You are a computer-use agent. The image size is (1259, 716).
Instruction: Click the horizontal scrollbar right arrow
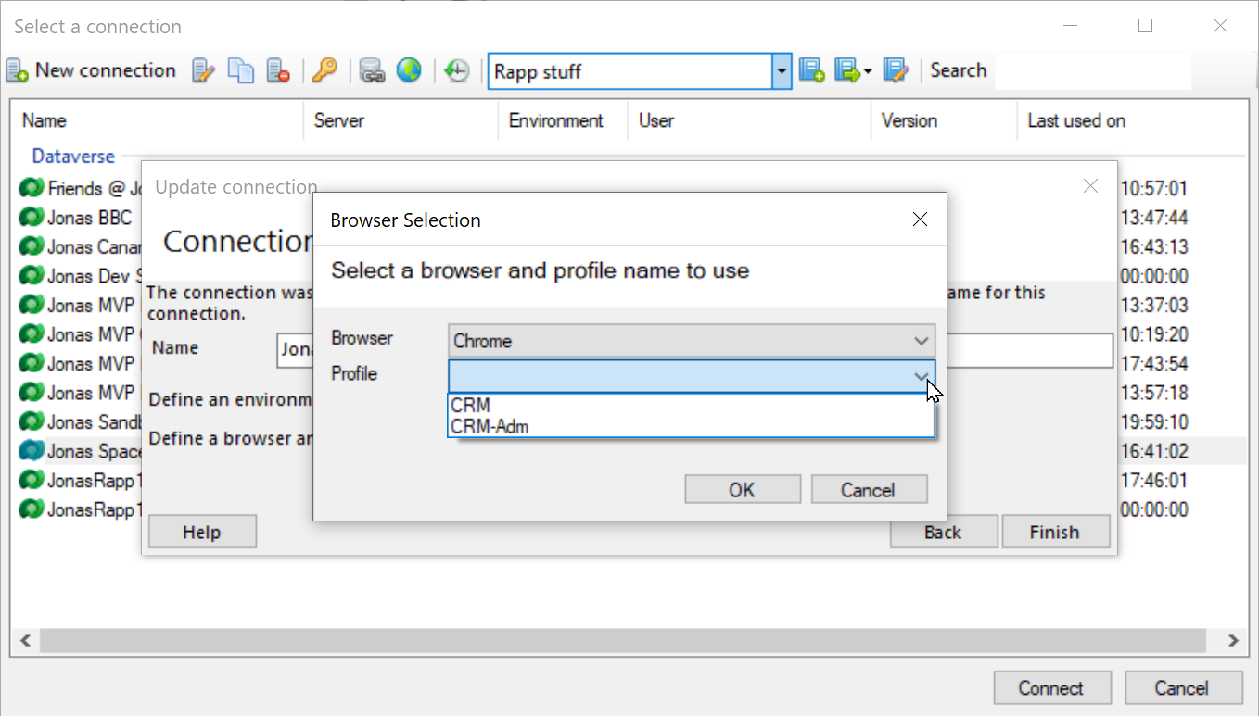point(1234,640)
